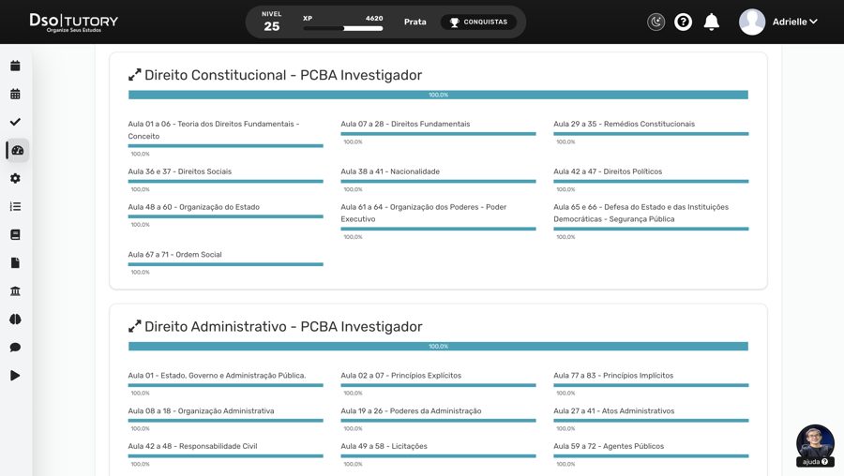Select the dashboard gauge icon in sidebar

tap(17, 150)
